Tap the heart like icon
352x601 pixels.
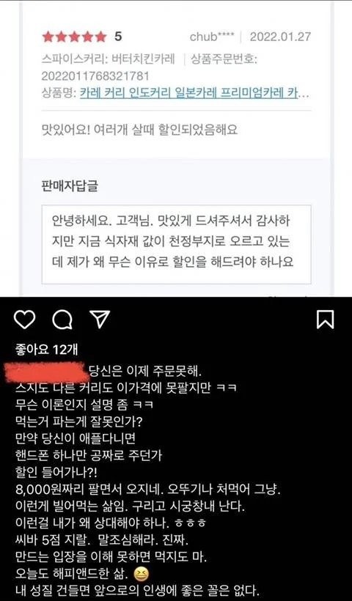[x=24, y=320]
